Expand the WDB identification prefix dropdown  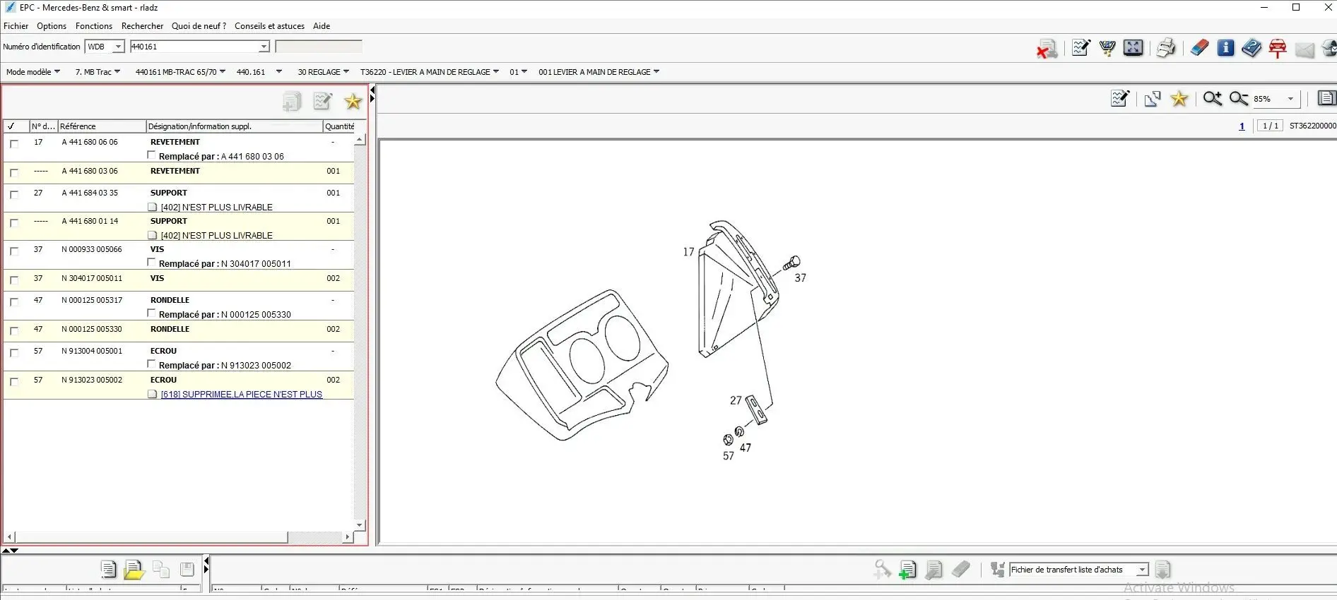click(118, 47)
